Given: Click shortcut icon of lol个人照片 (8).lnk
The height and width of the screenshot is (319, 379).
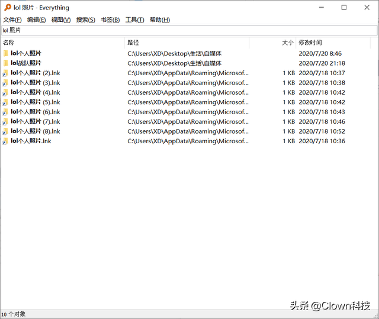Looking at the screenshot, I should point(5,131).
